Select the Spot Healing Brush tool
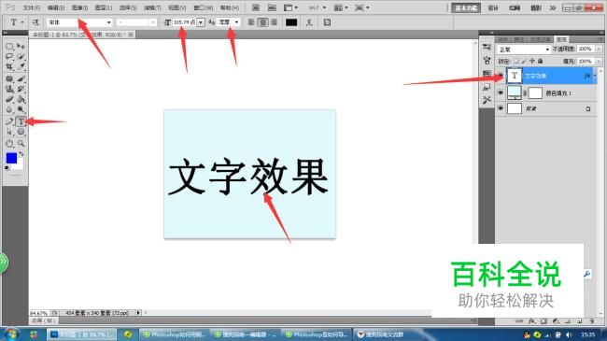The width and height of the screenshot is (607, 341). click(x=9, y=79)
